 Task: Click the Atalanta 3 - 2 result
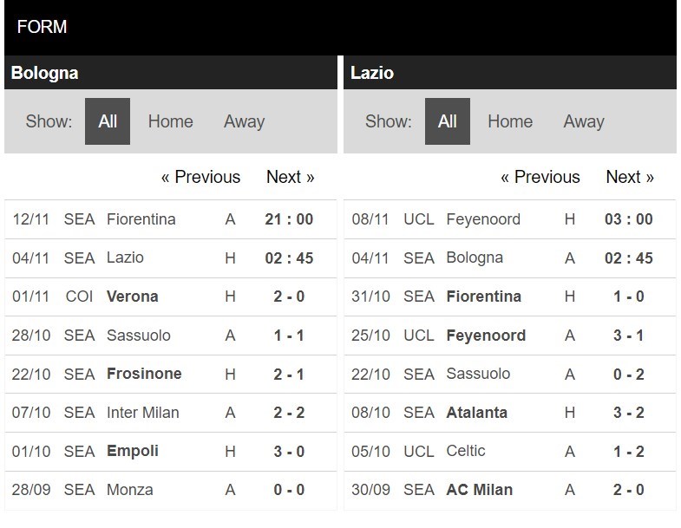(x=628, y=413)
